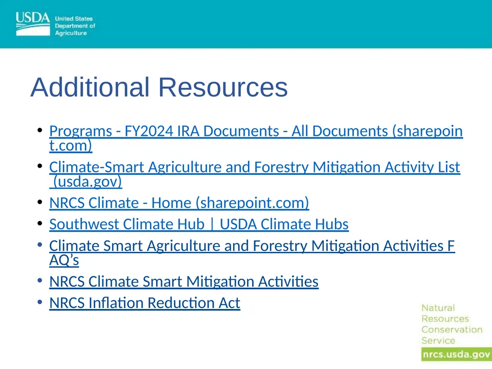Viewport: 492px width, 369px height.
Task: Visit the Southwest Climate Hub link
Action: coord(199,224)
